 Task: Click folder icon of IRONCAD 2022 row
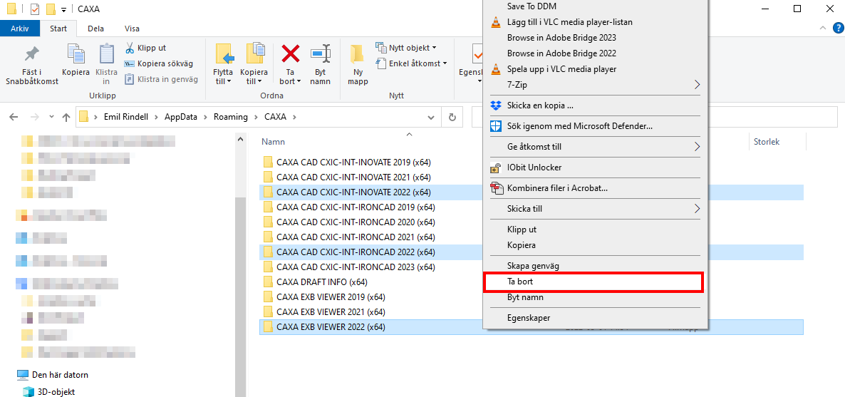click(268, 252)
